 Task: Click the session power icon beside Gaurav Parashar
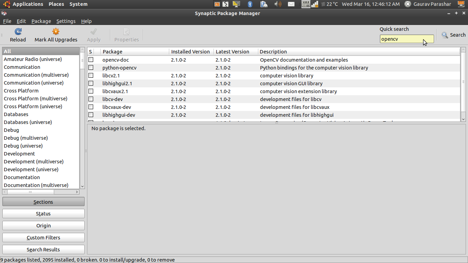pyautogui.click(x=408, y=4)
